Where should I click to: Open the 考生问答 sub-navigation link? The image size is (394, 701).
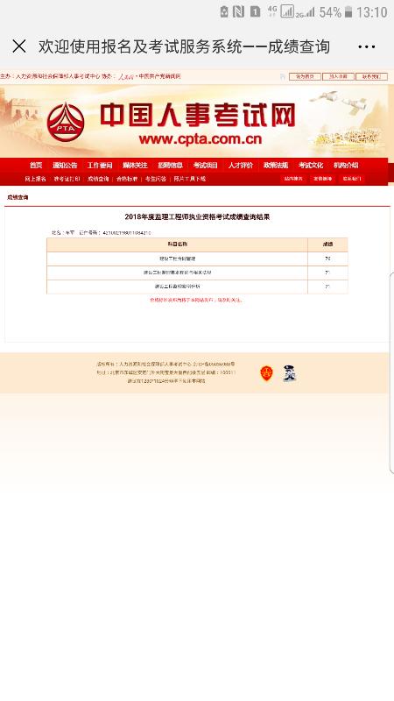(x=156, y=179)
